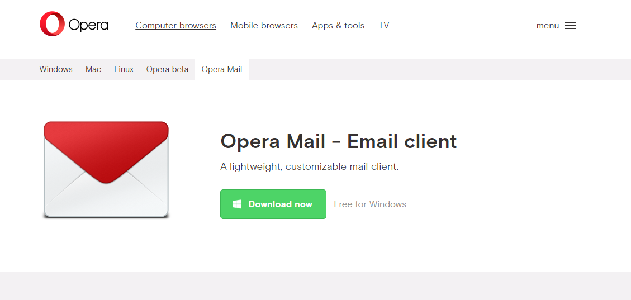Click the "menu" label text
631x300 pixels.
(548, 26)
